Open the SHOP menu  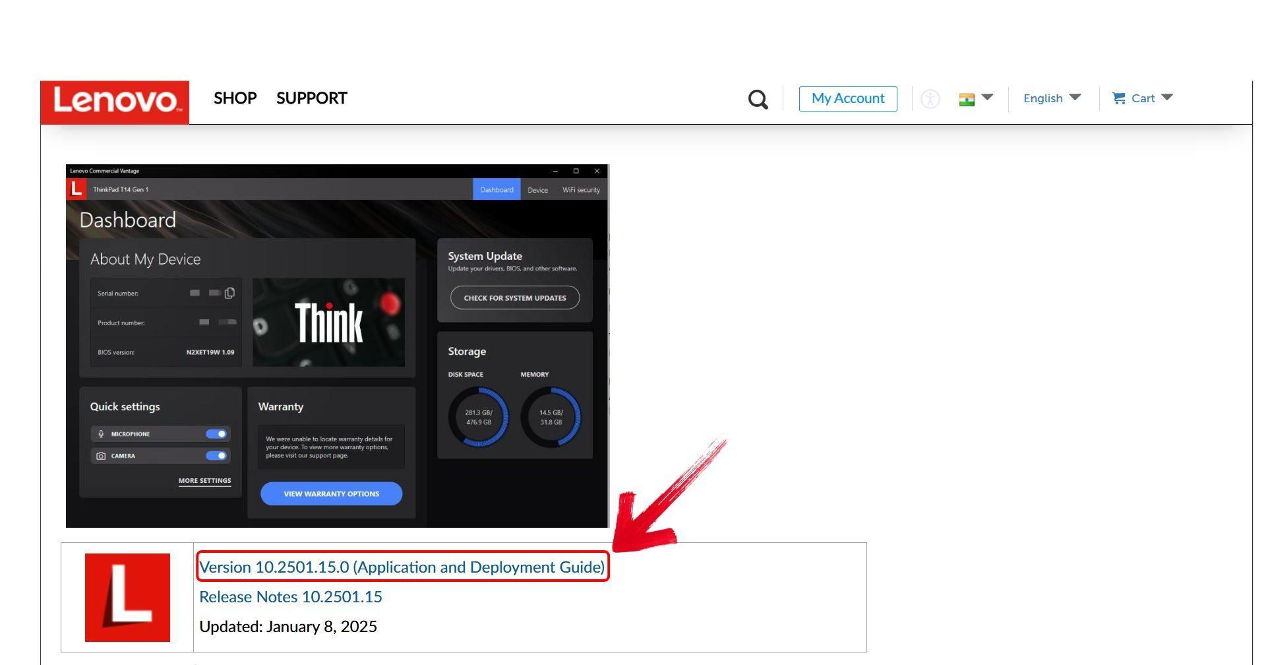[x=235, y=98]
